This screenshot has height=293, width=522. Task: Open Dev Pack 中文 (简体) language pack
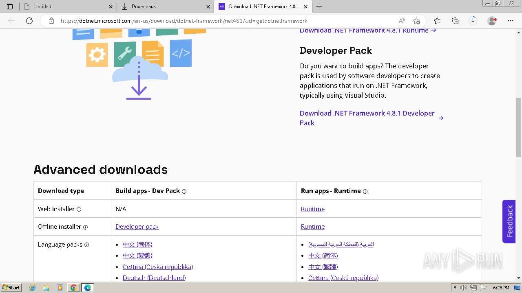pos(137,245)
